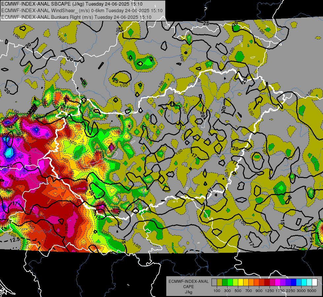Click the legend label 100
The height and width of the screenshot is (297, 323).
click(x=217, y=291)
